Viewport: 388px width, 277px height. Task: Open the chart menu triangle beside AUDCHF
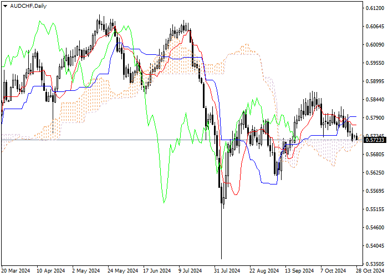[5, 6]
